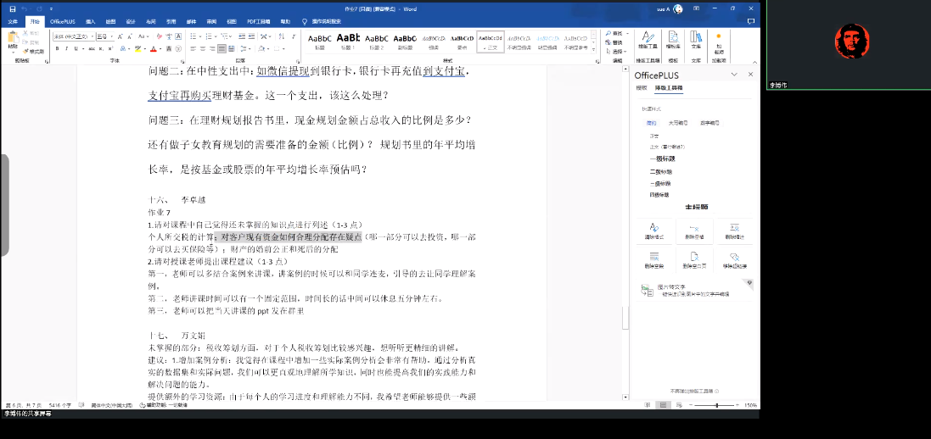Image resolution: width=931 pixels, height=439 pixels.
Task: Click the 查找 Find button
Action: (615, 34)
